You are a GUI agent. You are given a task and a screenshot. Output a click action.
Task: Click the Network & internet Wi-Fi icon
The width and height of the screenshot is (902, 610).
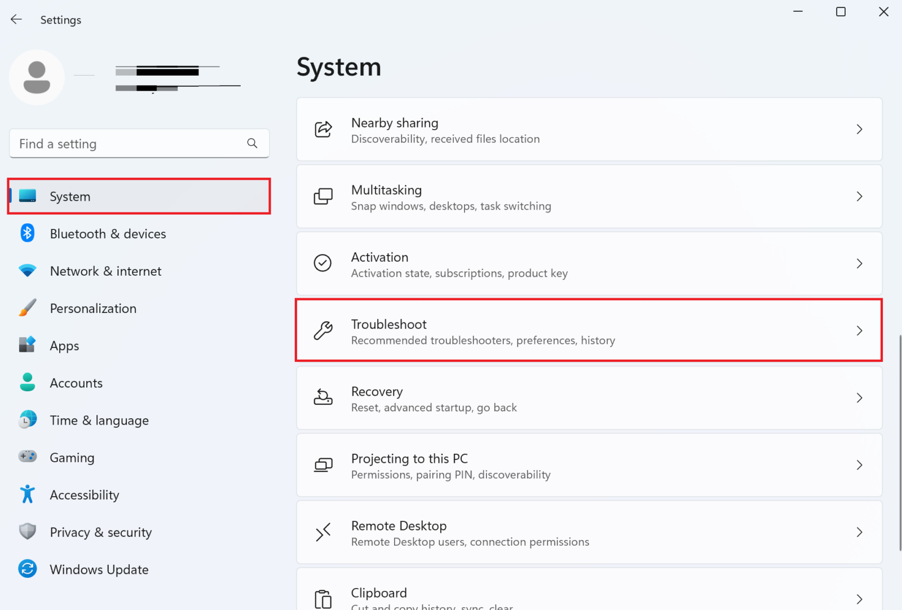coord(27,271)
